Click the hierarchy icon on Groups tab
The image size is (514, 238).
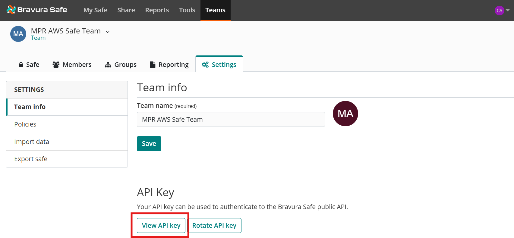(108, 64)
